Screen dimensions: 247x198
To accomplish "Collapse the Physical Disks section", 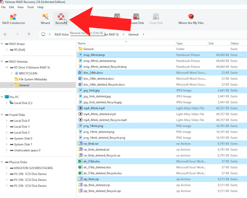I will pyautogui.click(x=2, y=162).
